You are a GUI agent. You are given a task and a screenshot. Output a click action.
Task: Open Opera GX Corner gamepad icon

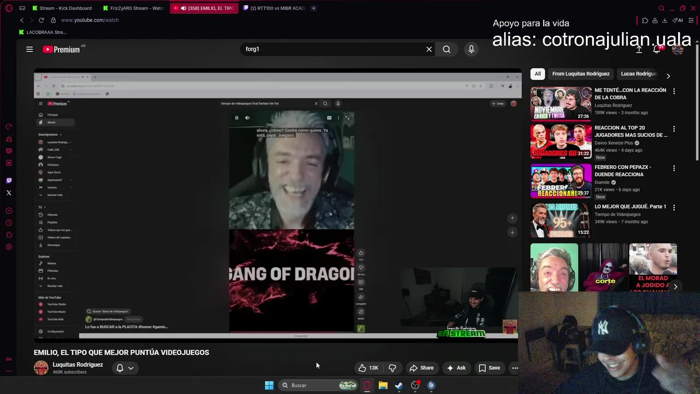(22, 8)
